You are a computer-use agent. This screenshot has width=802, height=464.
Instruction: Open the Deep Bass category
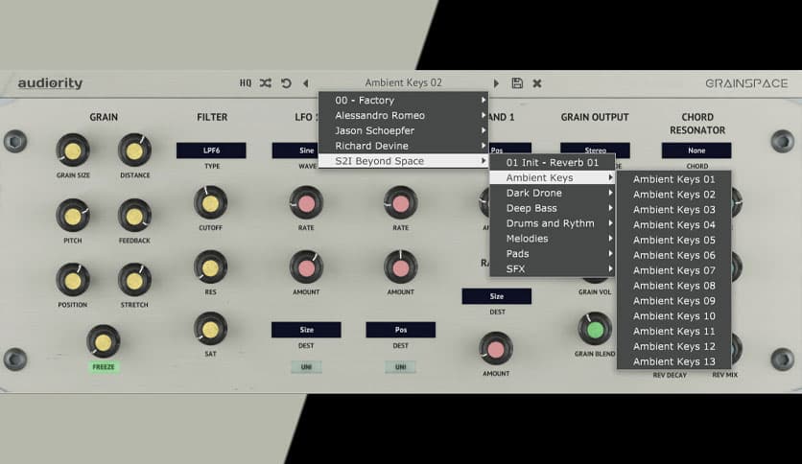point(553,208)
